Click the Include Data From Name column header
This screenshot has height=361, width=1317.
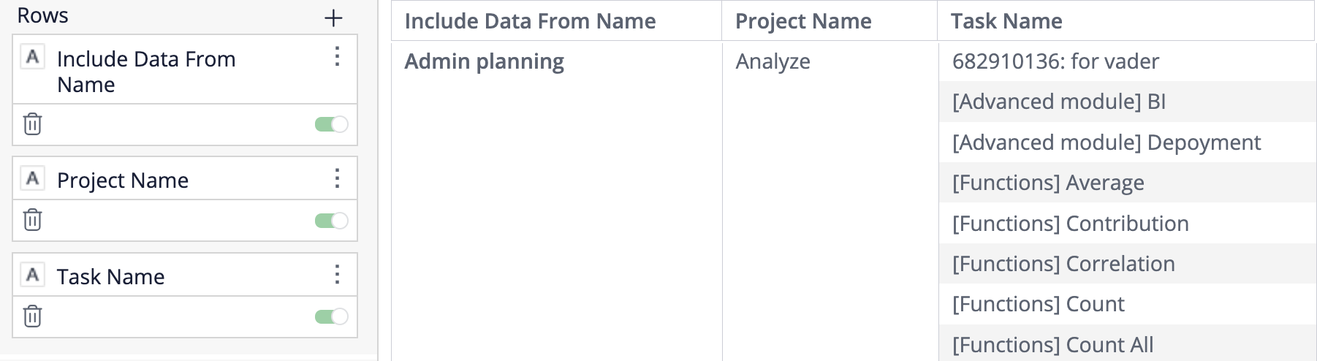click(530, 21)
